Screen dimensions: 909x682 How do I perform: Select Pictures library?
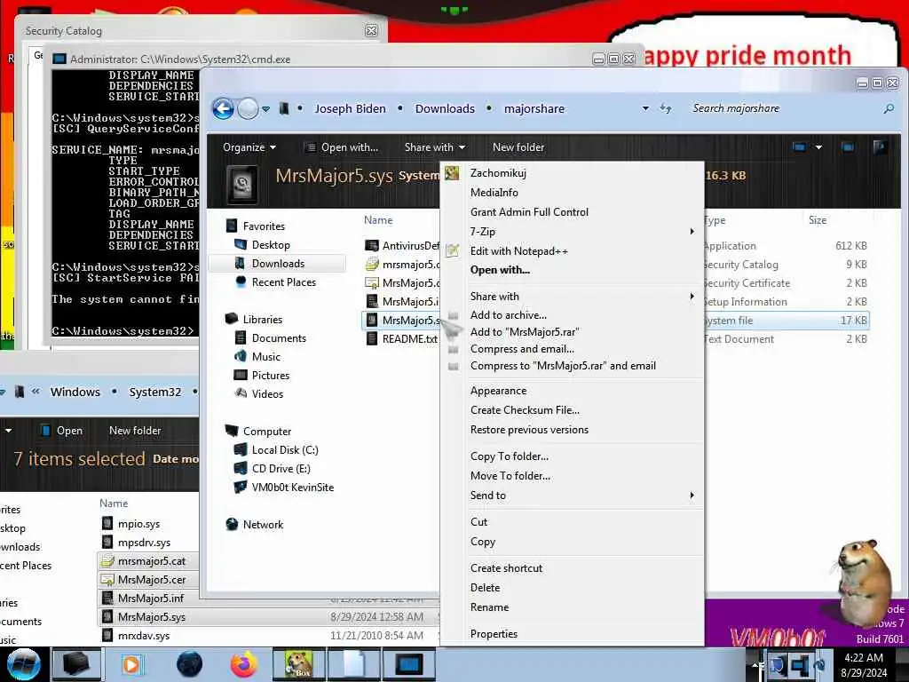click(270, 376)
